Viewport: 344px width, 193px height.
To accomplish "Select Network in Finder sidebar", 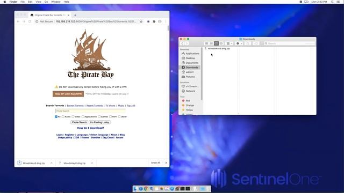I will tap(189, 91).
